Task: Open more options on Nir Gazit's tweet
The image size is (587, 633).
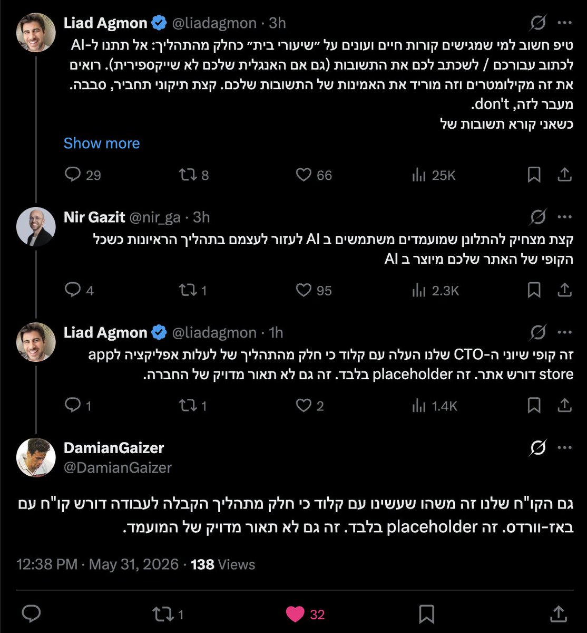Action: click(565, 217)
